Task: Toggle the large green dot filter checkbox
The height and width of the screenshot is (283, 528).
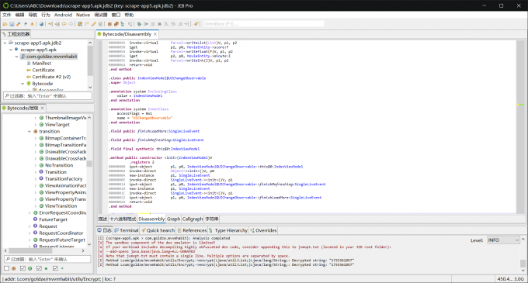Action: click(x=39, y=268)
